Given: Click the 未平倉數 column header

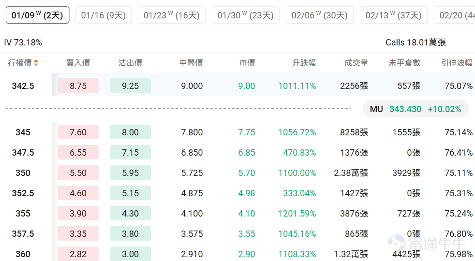Looking at the screenshot, I should [404, 63].
